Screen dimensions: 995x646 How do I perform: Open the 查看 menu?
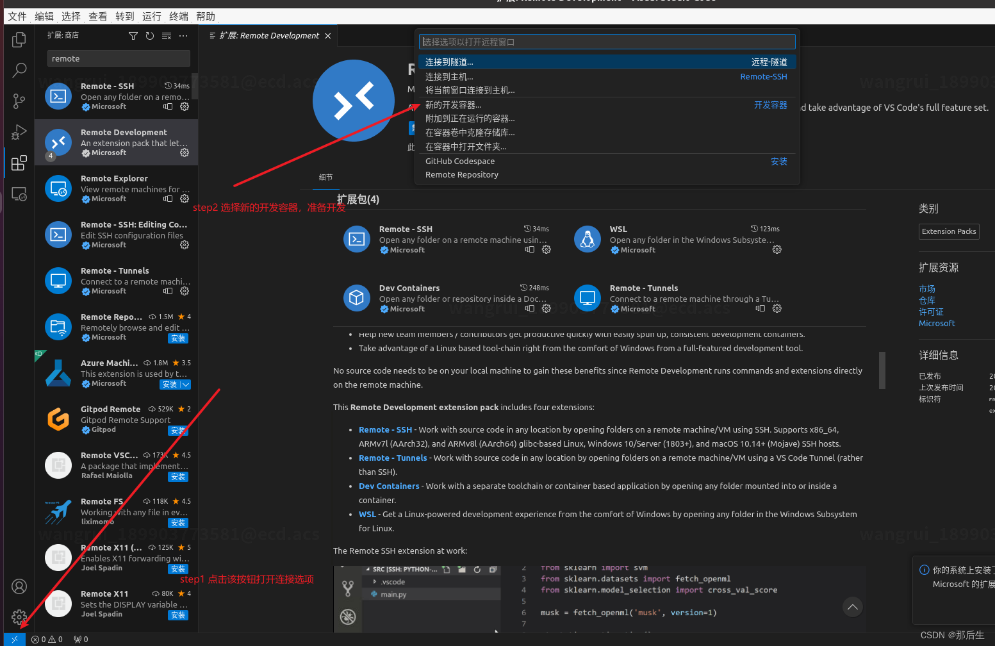98,17
